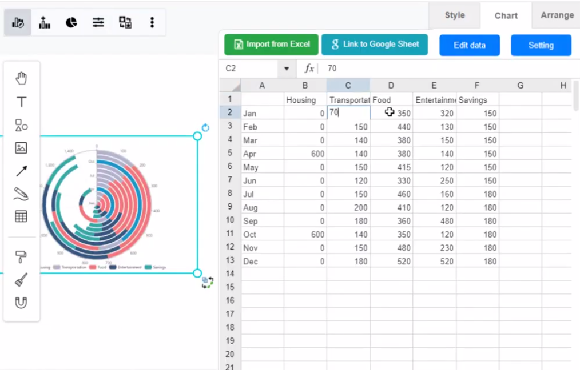This screenshot has width=580, height=370.
Task: Click the Import from Excel button
Action: pyautogui.click(x=271, y=45)
